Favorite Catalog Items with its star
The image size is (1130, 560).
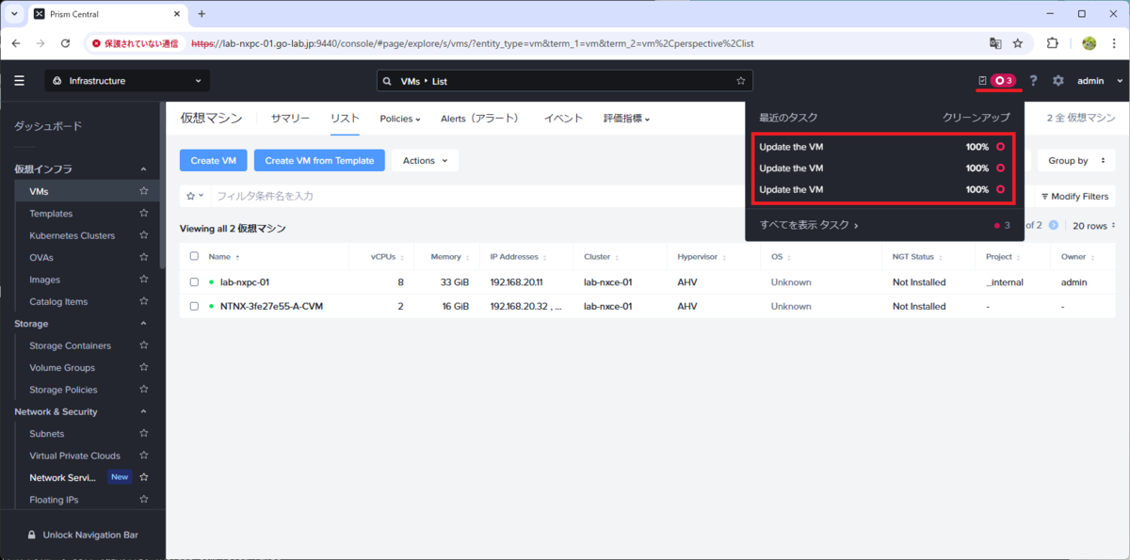144,301
